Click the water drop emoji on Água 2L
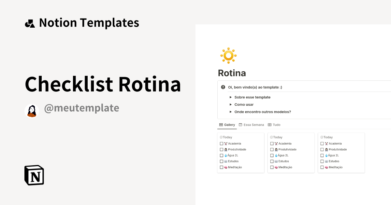 click(x=225, y=155)
